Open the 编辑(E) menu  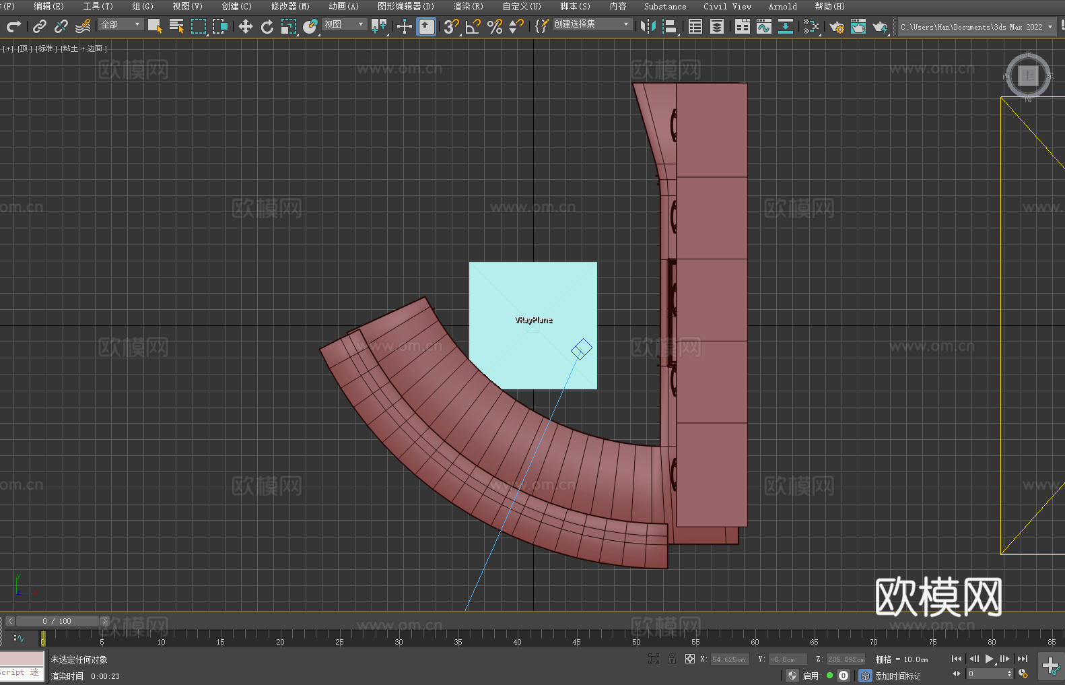tap(48, 6)
